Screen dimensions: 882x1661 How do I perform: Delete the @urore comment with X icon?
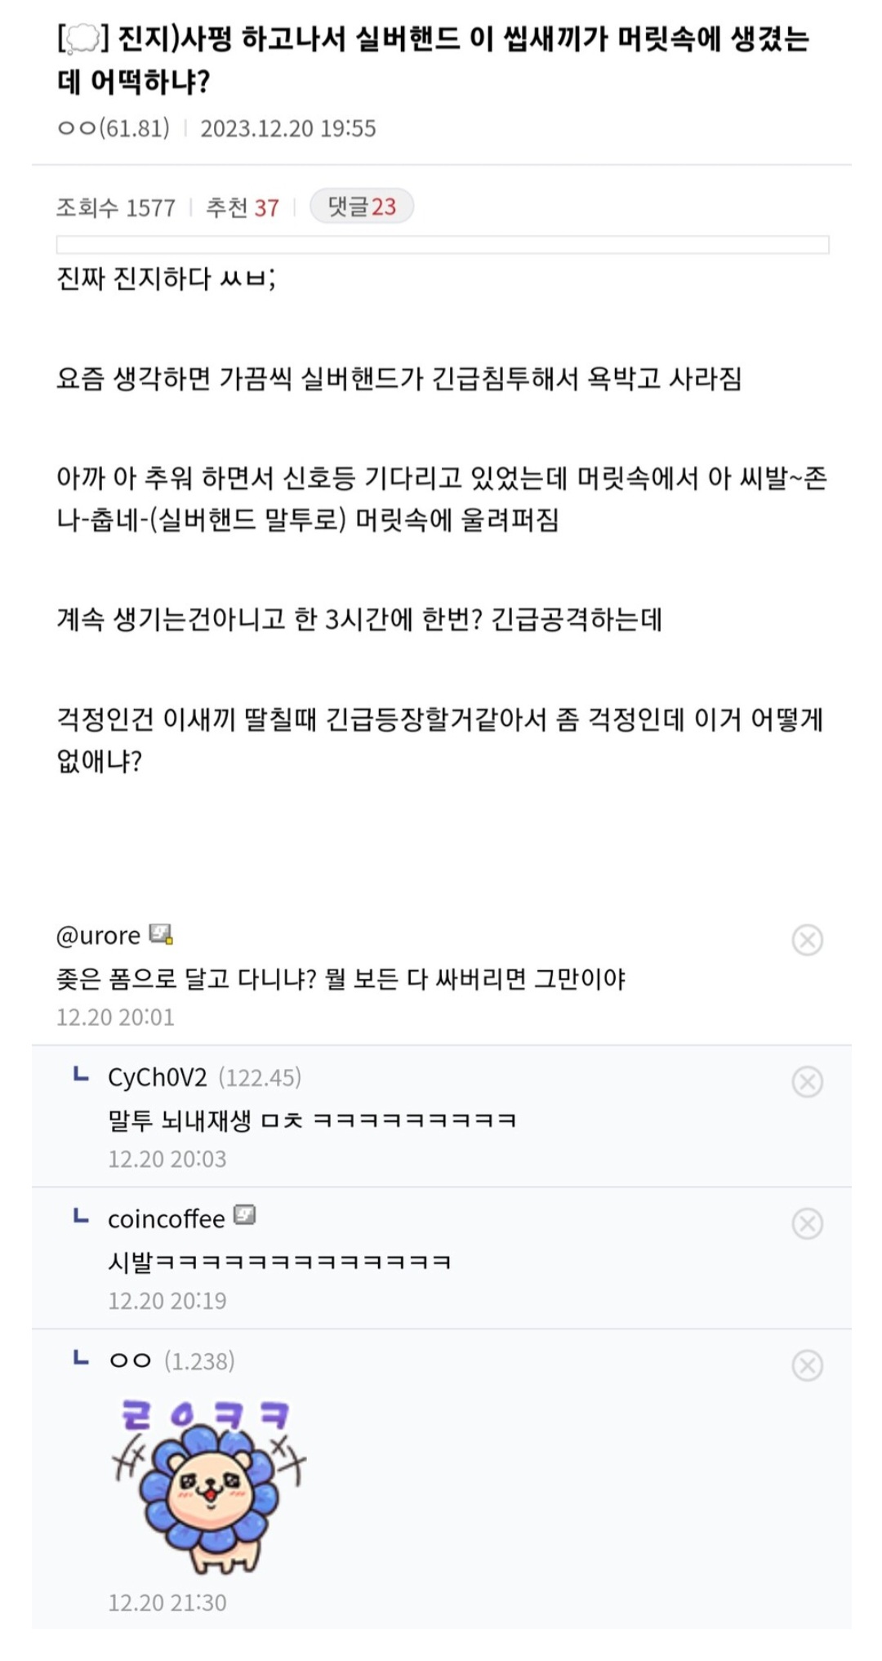pyautogui.click(x=807, y=940)
